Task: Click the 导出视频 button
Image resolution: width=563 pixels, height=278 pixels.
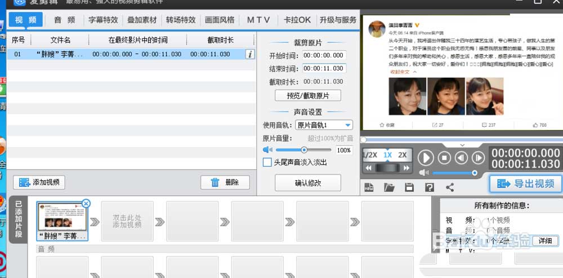Action: (x=526, y=184)
